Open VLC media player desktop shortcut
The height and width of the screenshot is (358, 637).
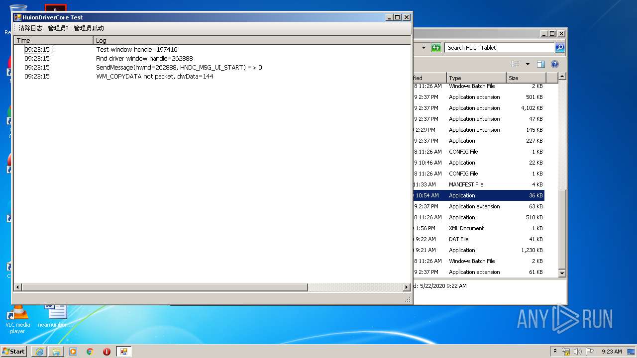coord(17,320)
